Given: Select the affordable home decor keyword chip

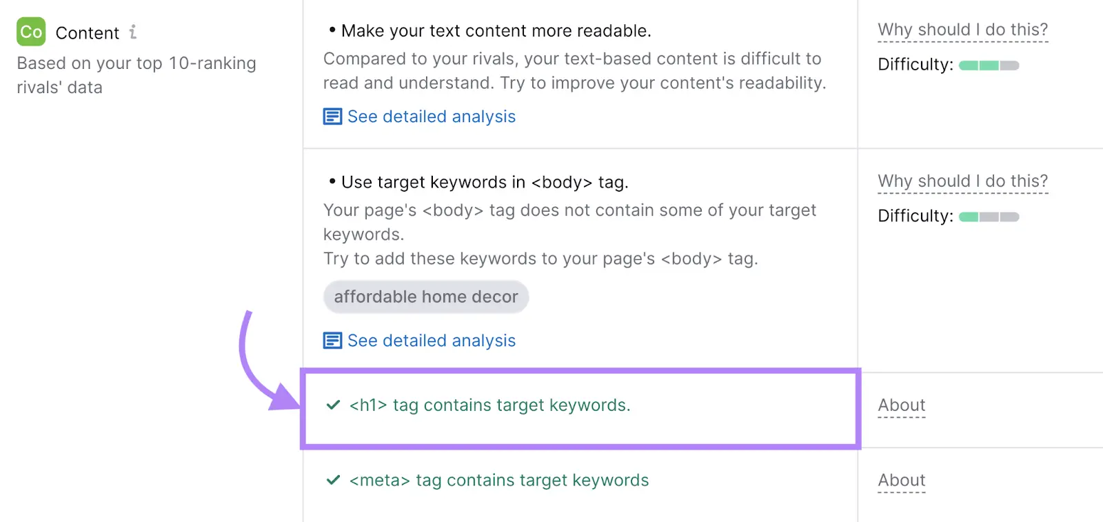Looking at the screenshot, I should [x=425, y=297].
